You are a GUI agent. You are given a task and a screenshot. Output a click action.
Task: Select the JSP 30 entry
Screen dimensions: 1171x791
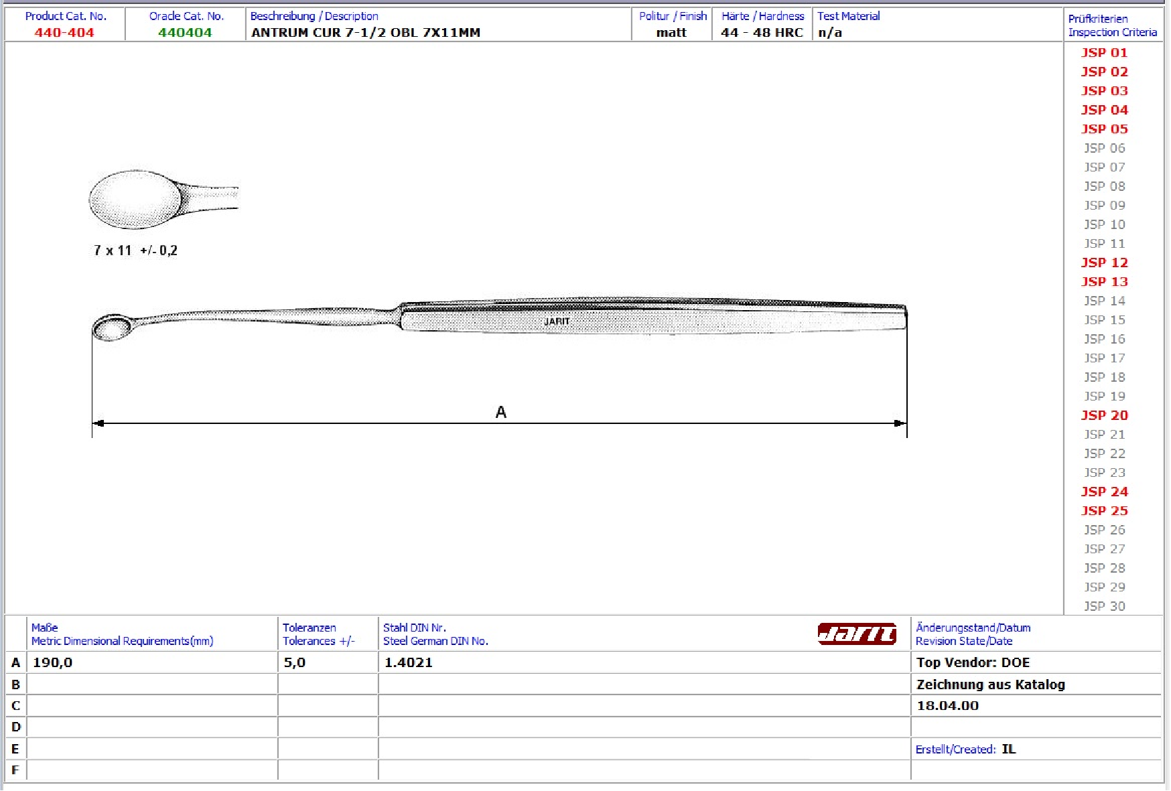1104,606
